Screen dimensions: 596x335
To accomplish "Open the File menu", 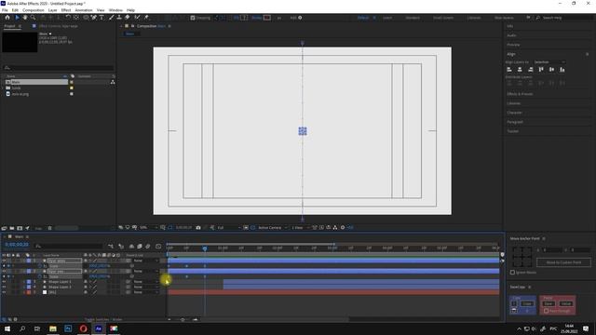I will [x=5, y=10].
